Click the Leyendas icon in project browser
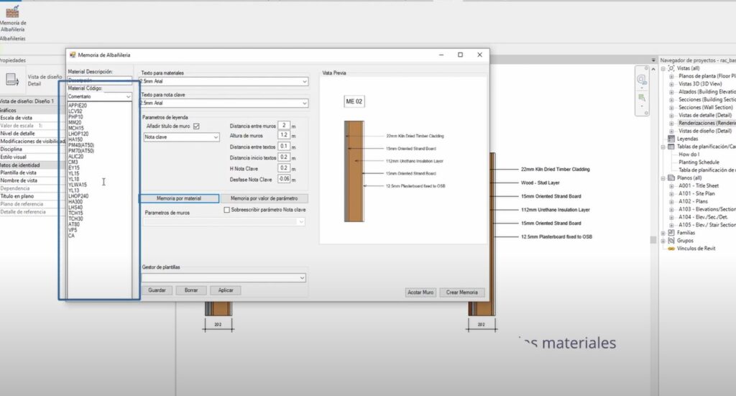 point(671,139)
